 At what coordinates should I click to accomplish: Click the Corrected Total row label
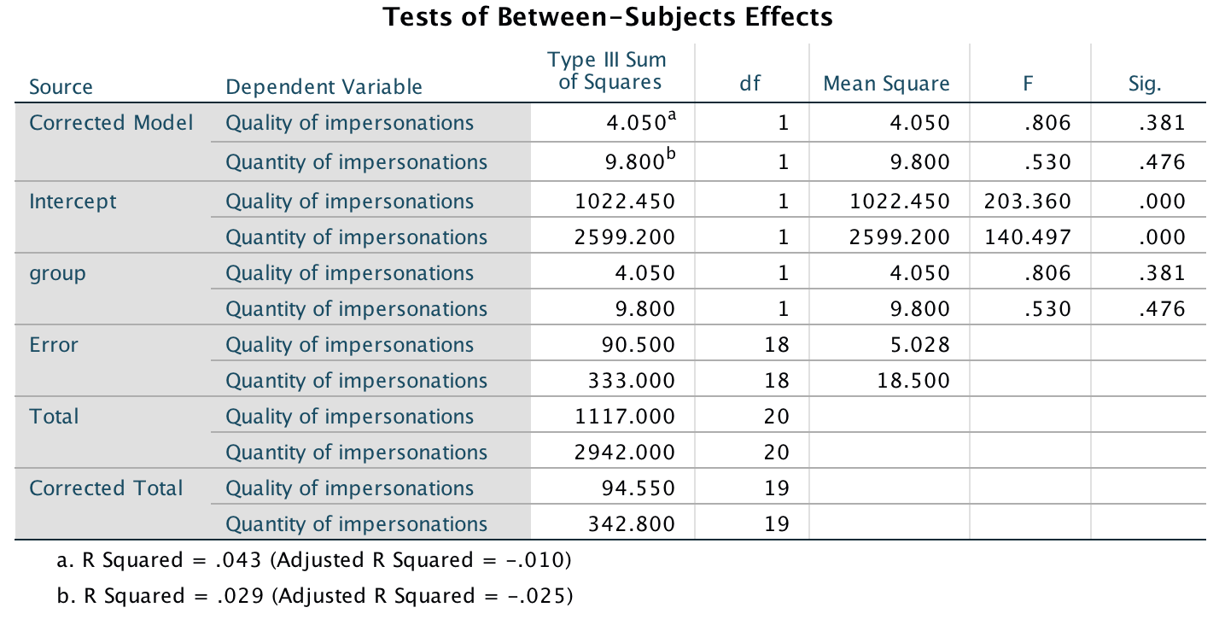[106, 488]
